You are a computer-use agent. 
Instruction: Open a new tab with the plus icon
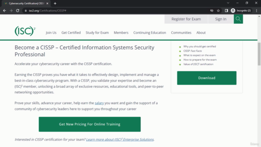pos(55,4)
